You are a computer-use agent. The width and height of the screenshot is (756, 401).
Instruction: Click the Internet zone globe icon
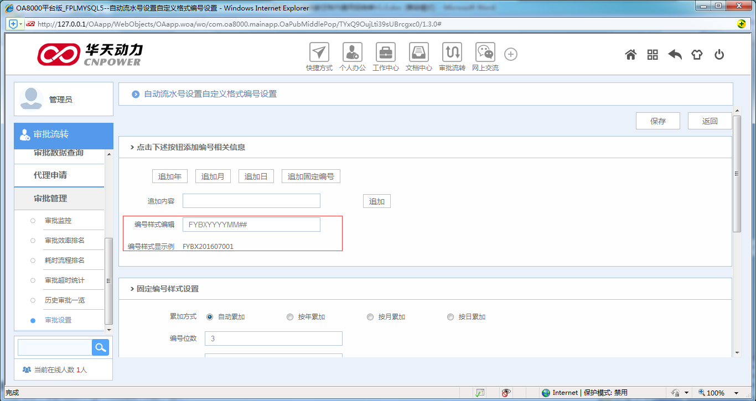[x=546, y=393]
